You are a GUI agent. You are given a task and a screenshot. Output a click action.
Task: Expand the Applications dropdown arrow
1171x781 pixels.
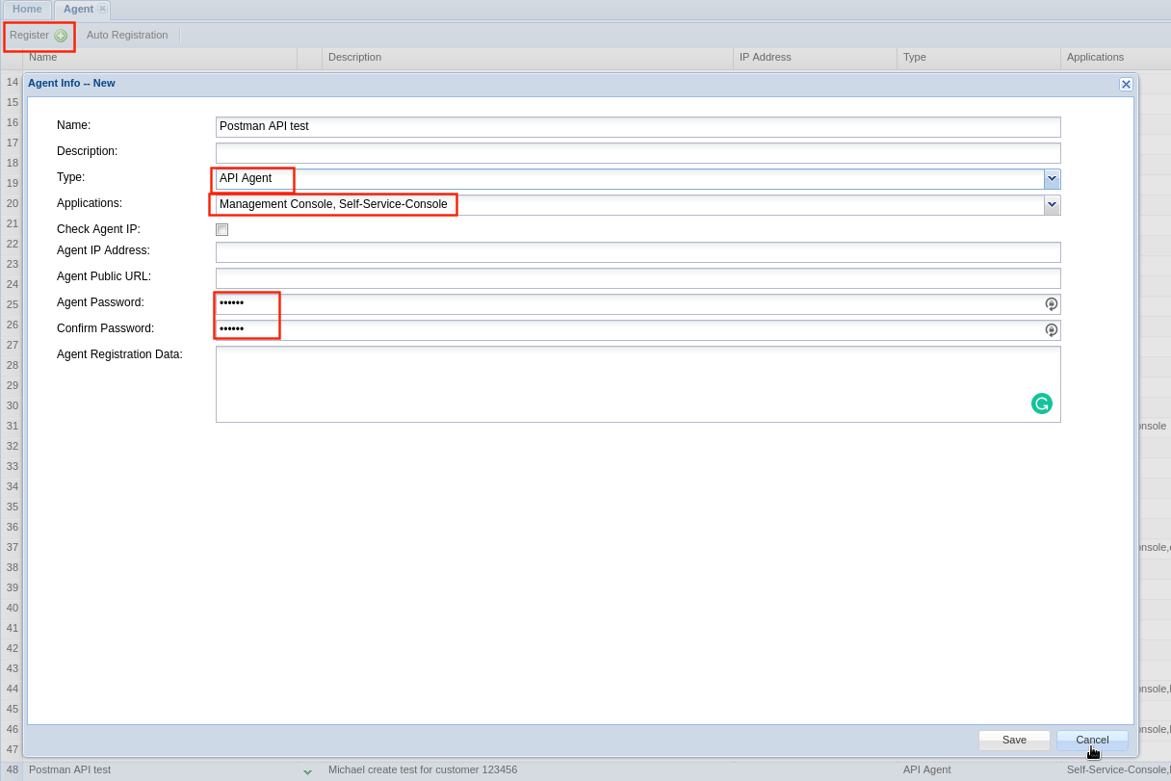(1052, 205)
